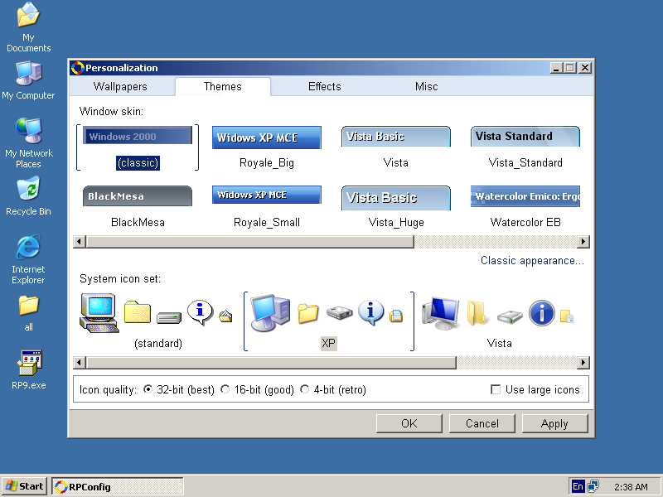Select the standard system icon set
The width and height of the screenshot is (663, 497).
pos(157,321)
